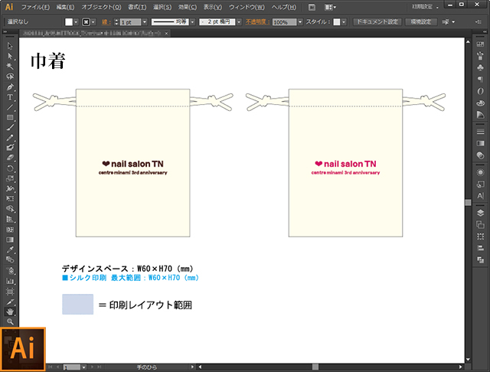
Task: Open the 書式(T) menu
Action: (137, 7)
